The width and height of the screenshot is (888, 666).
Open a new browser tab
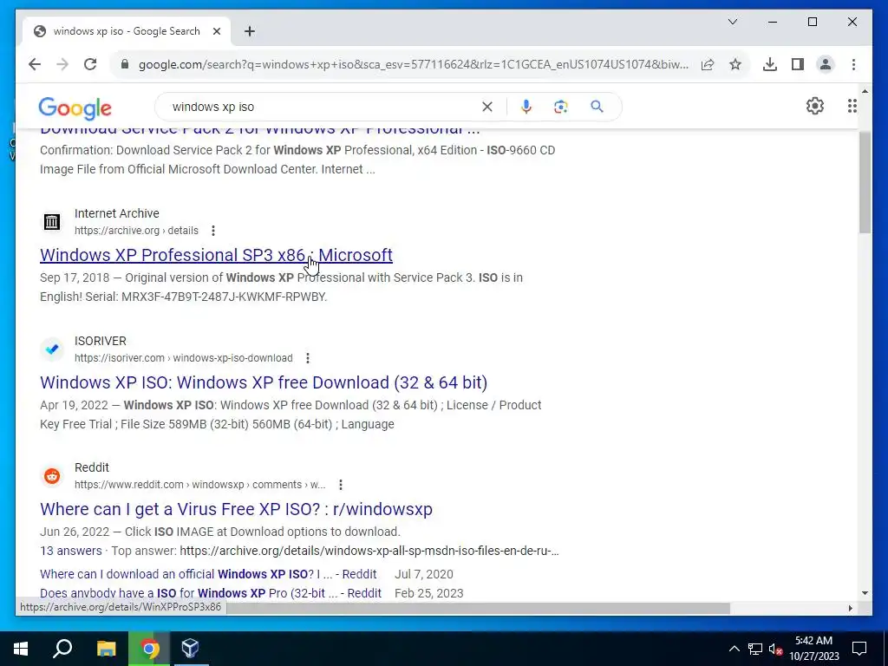(x=250, y=31)
